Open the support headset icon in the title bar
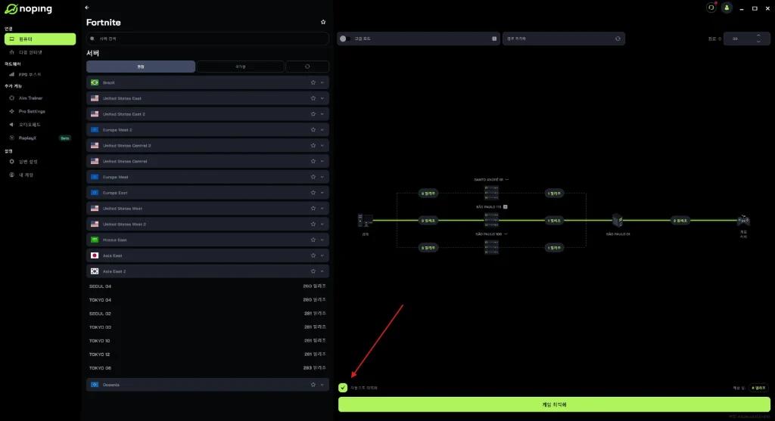775x421 pixels. [711, 8]
